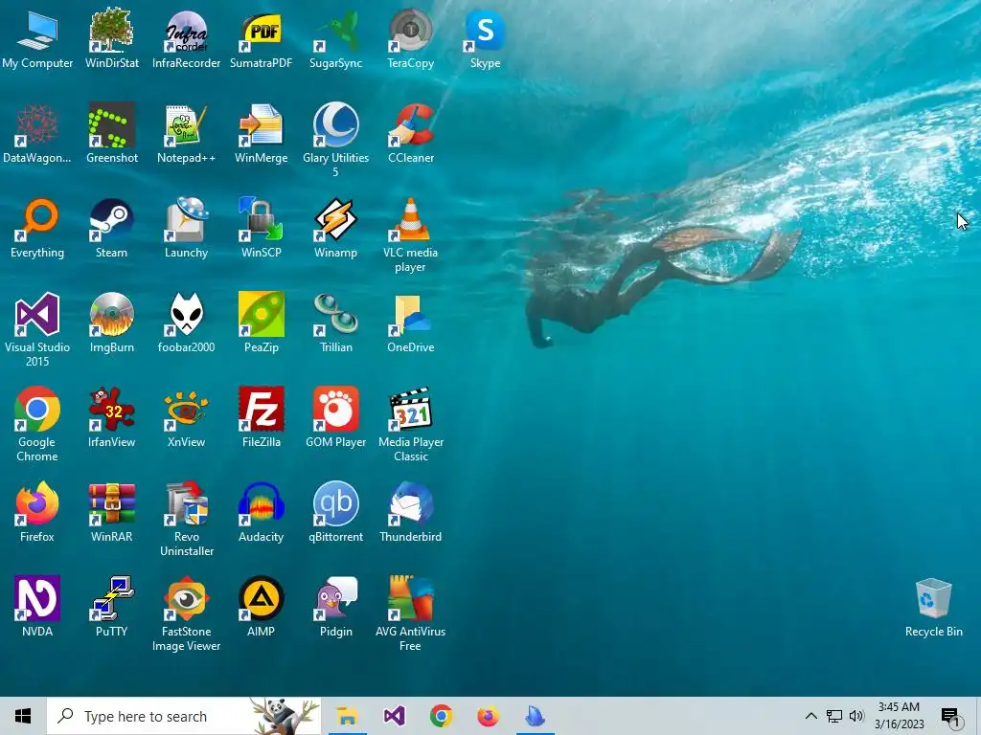Show hidden system tray icons
Screen dimensions: 981x735
pos(810,716)
